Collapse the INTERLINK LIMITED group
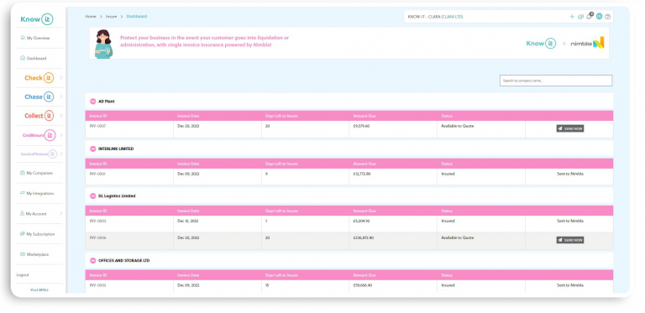Image resolution: width=645 pixels, height=313 pixels. coord(93,149)
